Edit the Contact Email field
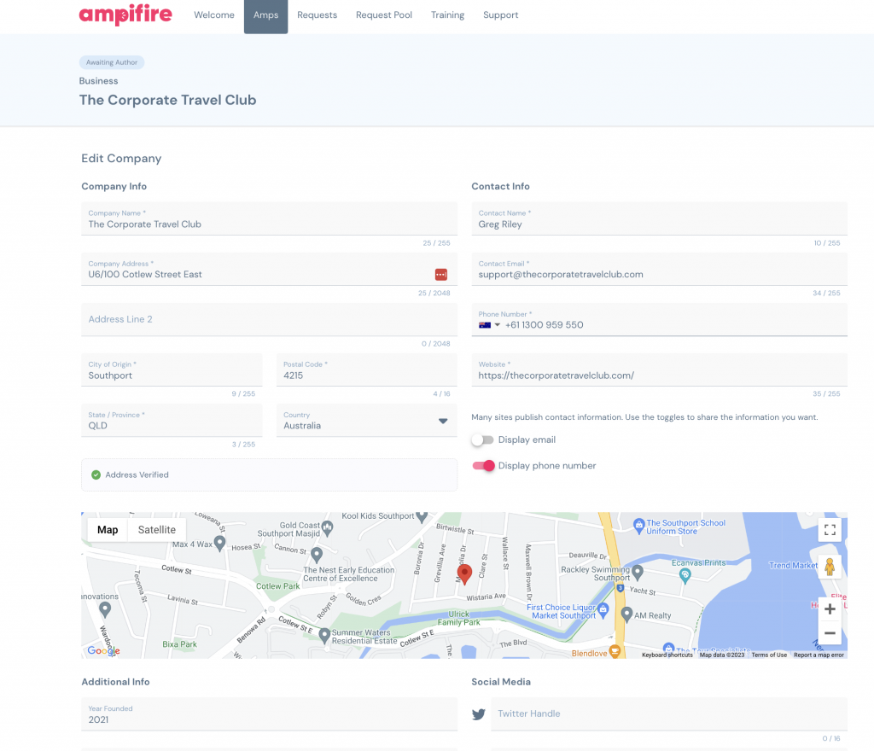The image size is (874, 751). (x=660, y=269)
